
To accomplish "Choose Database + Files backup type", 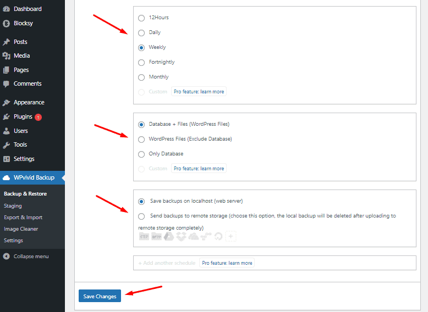I will [141, 125].
